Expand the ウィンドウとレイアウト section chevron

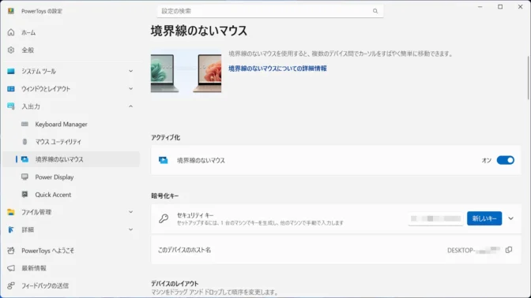click(x=130, y=89)
